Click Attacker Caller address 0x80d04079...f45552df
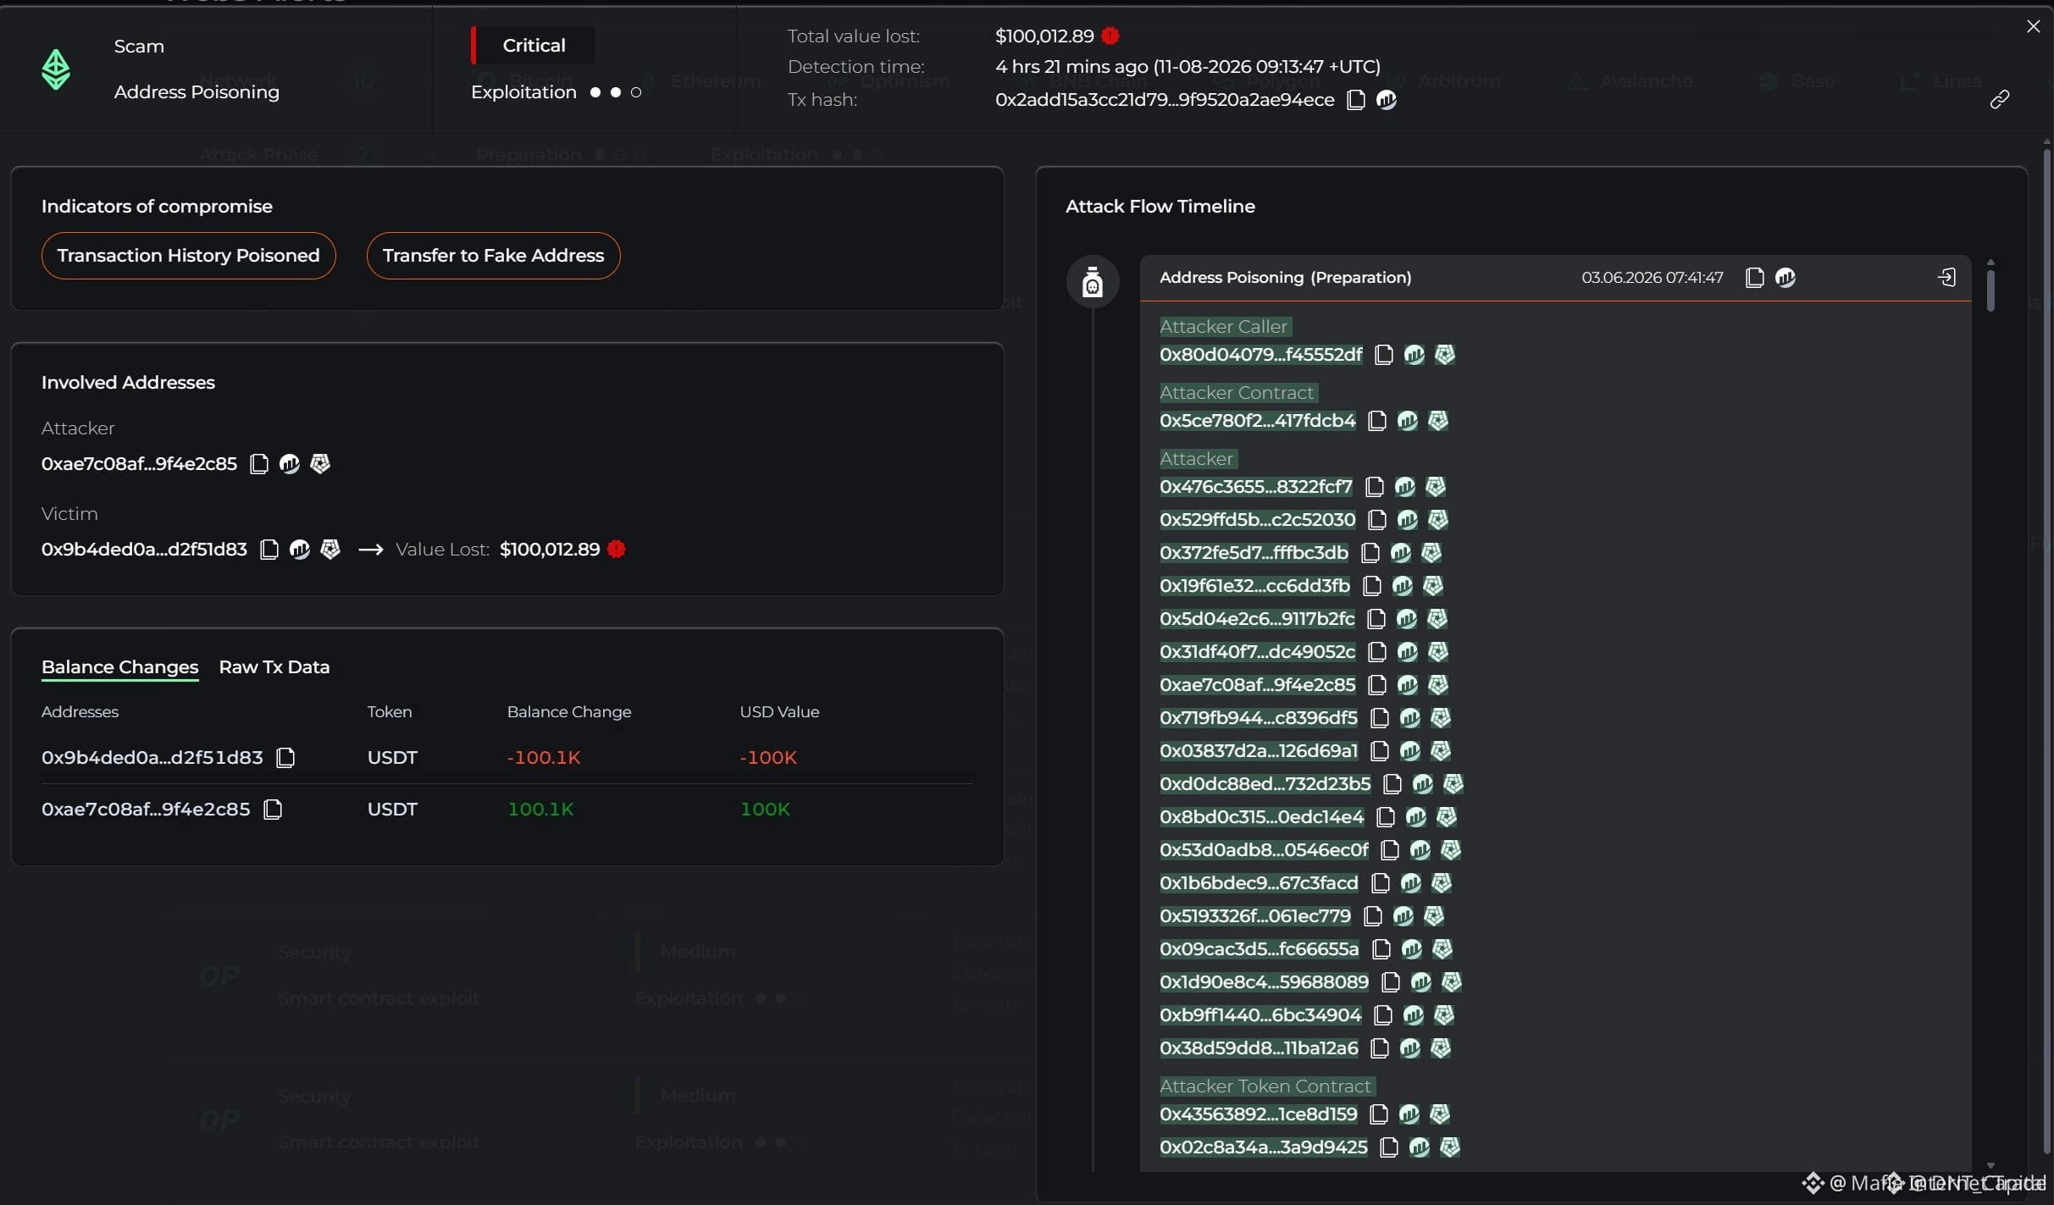Image resolution: width=2054 pixels, height=1205 pixels. coord(1261,355)
